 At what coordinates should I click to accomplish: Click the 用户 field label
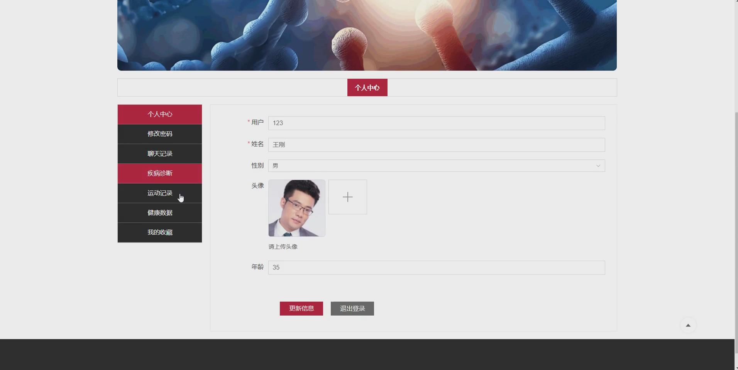pyautogui.click(x=257, y=123)
